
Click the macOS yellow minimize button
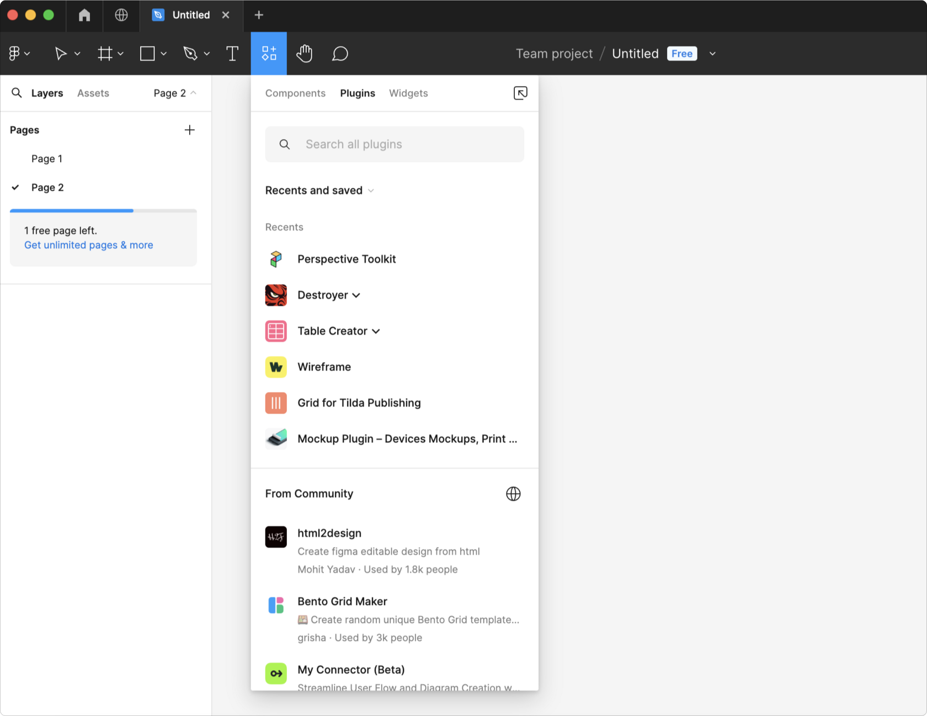[30, 15]
